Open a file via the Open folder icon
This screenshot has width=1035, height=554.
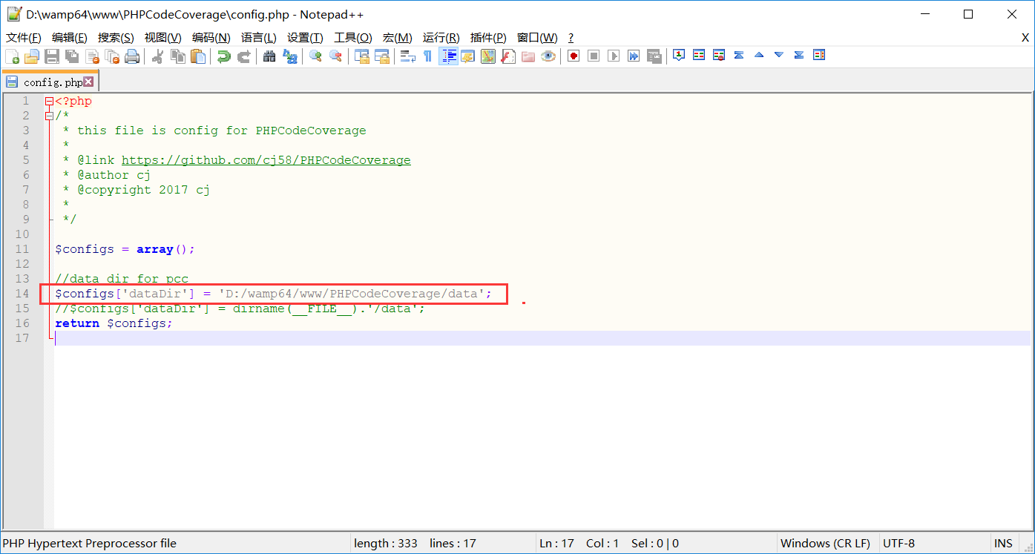pos(31,56)
